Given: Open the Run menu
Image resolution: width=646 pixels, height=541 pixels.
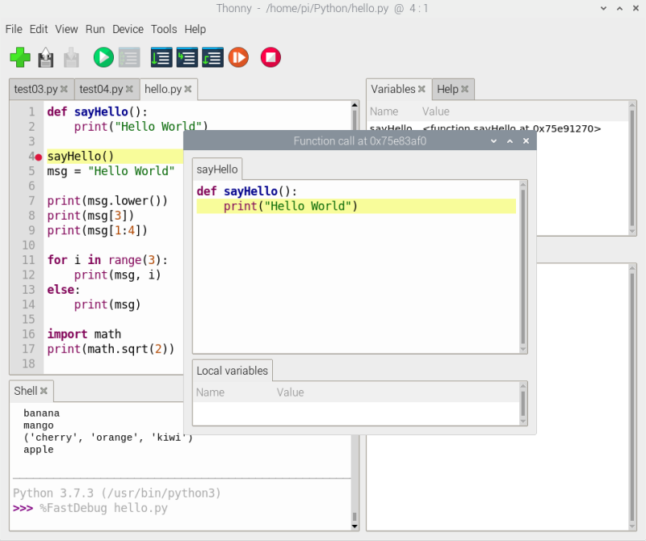Looking at the screenshot, I should (94, 29).
